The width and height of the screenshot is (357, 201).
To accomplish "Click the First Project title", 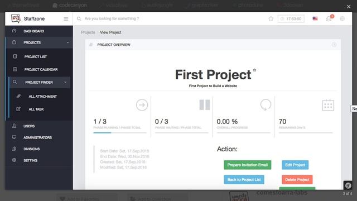I will (x=213, y=75).
